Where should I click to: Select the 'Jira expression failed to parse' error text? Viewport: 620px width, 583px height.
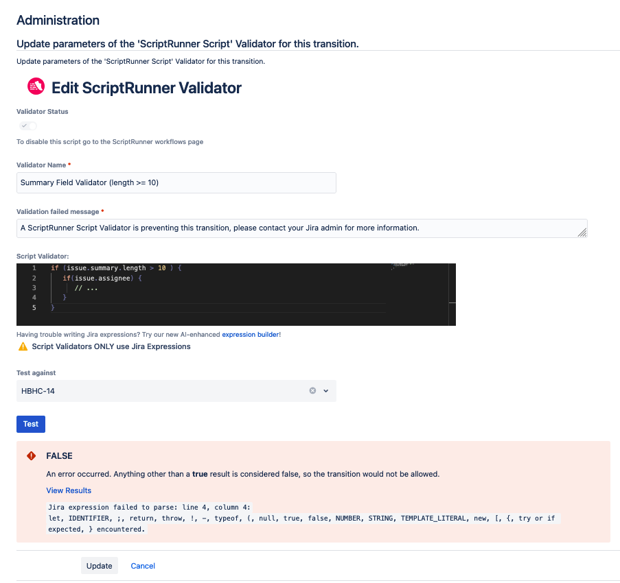150,508
